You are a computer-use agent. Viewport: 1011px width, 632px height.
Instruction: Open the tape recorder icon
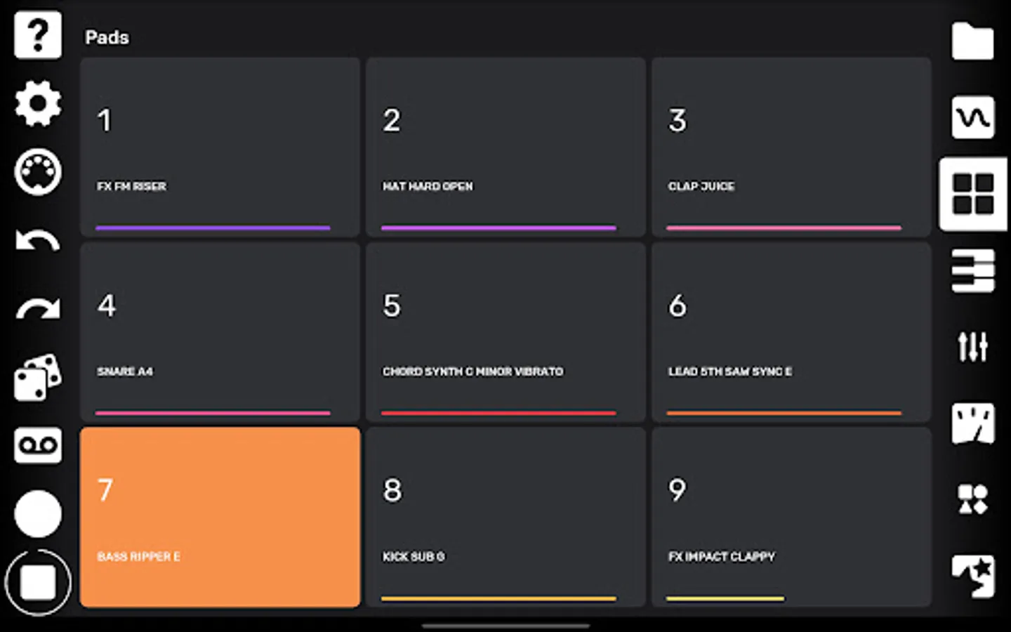coord(38,445)
